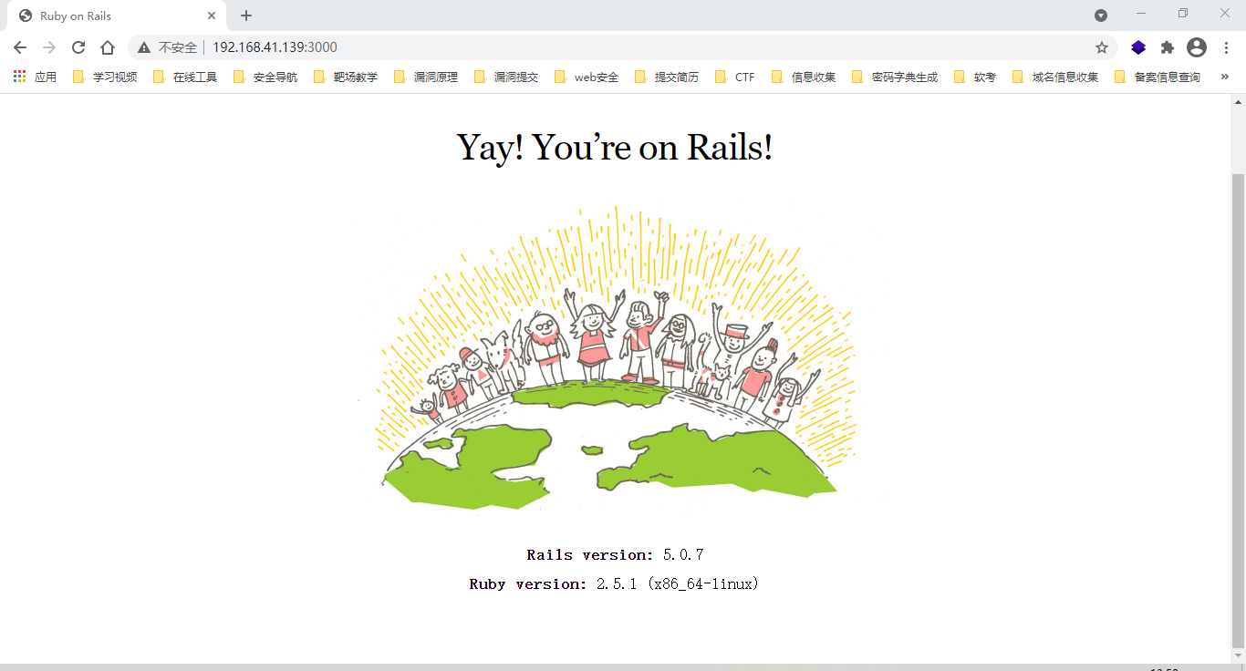This screenshot has width=1246, height=671.
Task: Open the web安全 bookmark folder
Action: [x=587, y=77]
